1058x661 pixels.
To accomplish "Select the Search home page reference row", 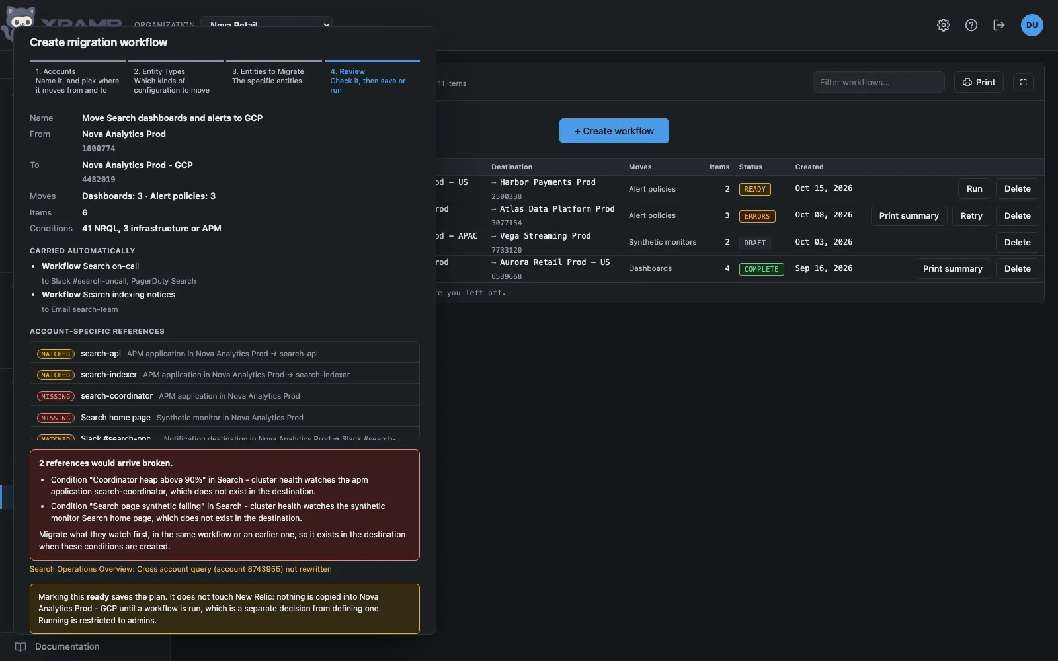I will pyautogui.click(x=225, y=417).
